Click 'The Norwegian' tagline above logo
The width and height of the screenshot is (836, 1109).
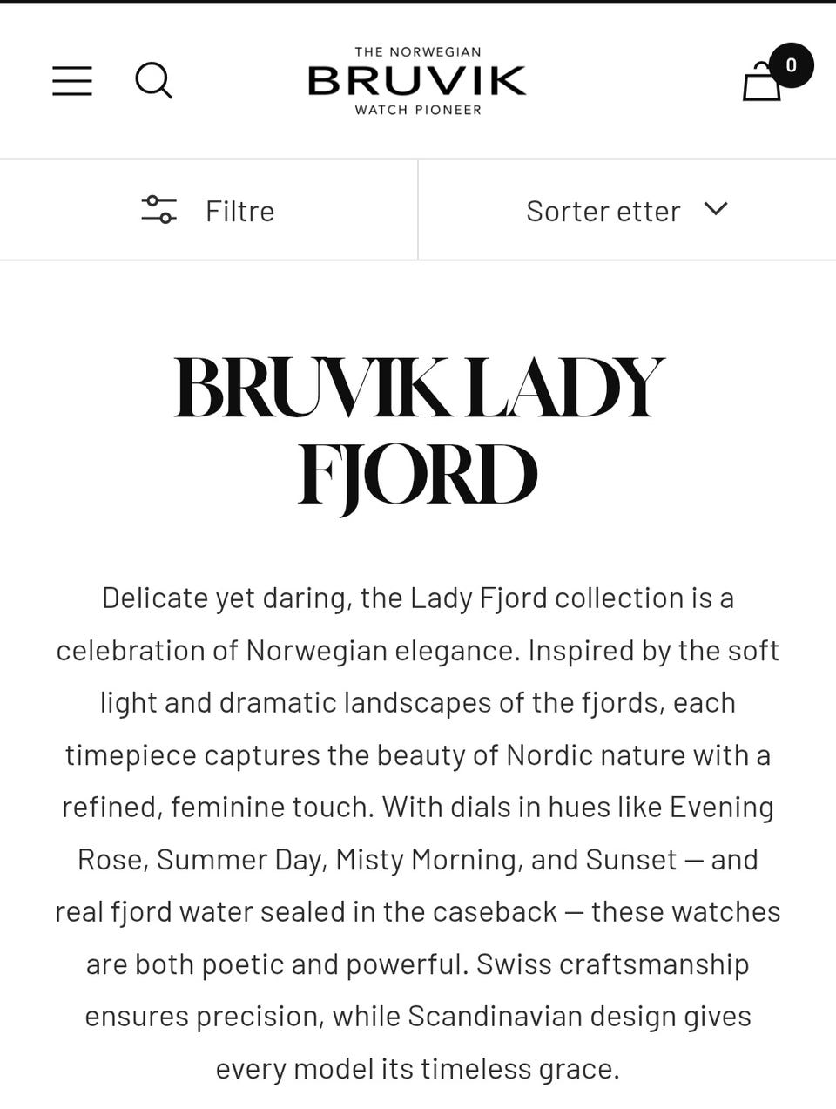coord(417,52)
